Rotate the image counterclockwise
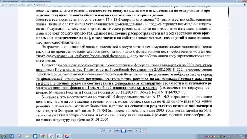Viewport: 247px width, 139px height. 136,130
